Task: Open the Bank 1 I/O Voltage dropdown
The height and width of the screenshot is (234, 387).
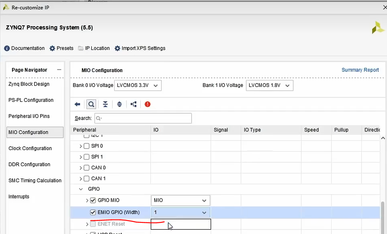Action: (x=270, y=85)
